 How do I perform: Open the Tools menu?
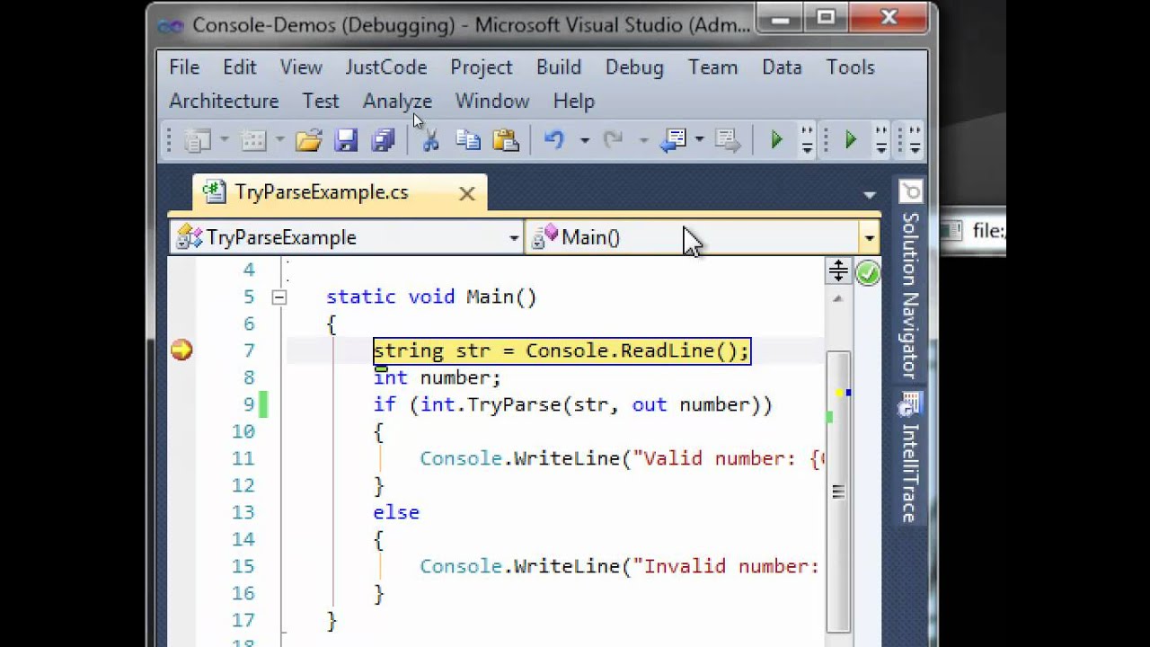tap(851, 67)
